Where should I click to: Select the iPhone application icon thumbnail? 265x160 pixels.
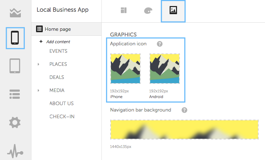125,69
